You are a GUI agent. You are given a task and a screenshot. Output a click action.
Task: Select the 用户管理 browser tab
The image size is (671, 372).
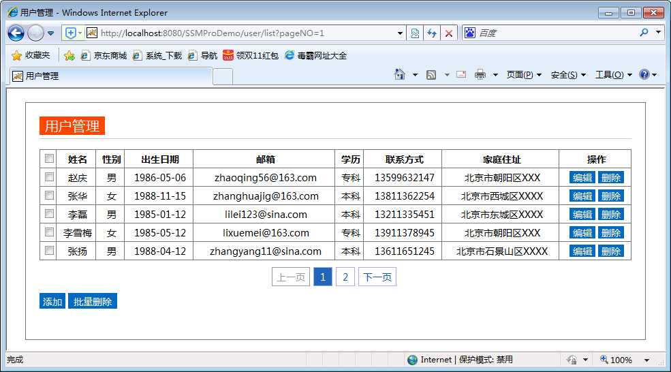click(x=110, y=76)
